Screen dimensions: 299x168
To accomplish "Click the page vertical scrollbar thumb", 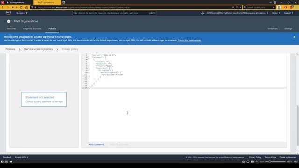I will [x=298, y=125].
